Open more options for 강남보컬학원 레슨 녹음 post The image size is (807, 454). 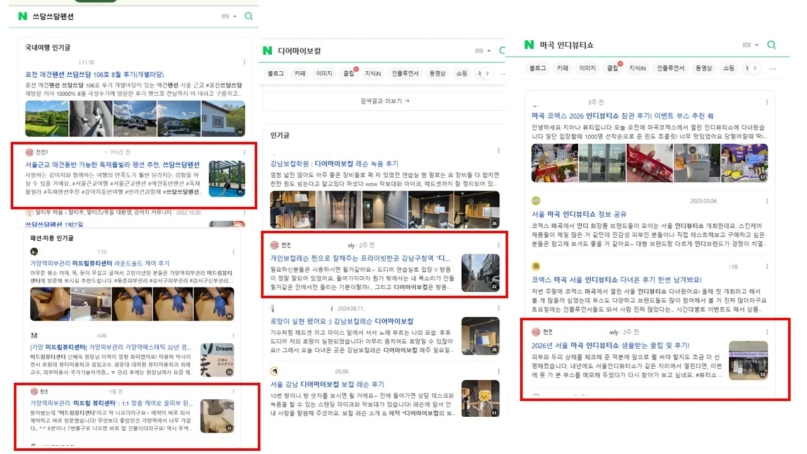point(499,151)
